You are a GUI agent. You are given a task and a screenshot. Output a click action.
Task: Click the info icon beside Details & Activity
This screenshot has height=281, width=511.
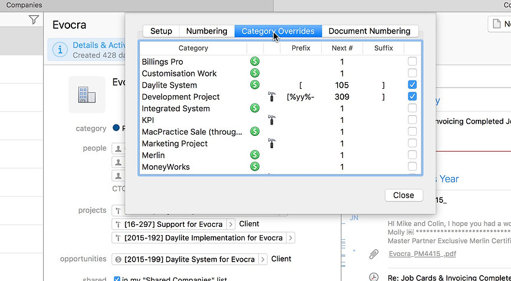(x=60, y=50)
